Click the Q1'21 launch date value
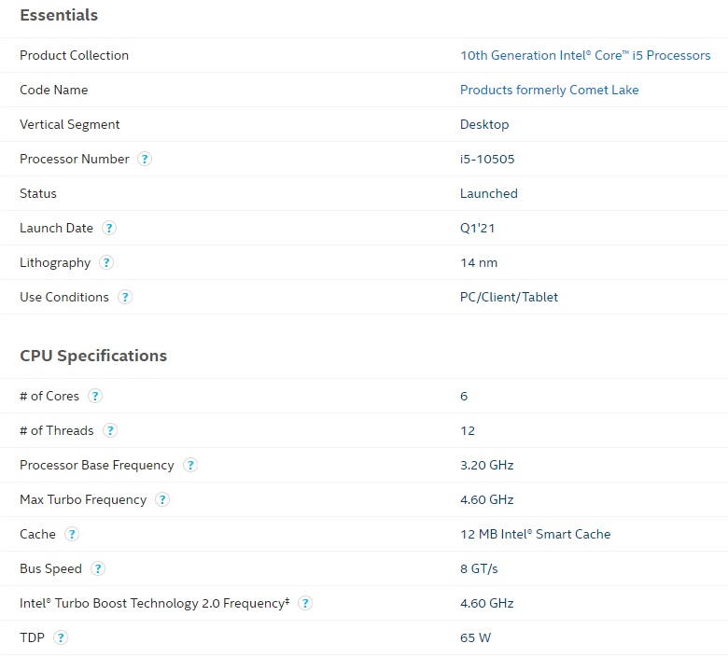This screenshot has width=728, height=658. point(478,228)
